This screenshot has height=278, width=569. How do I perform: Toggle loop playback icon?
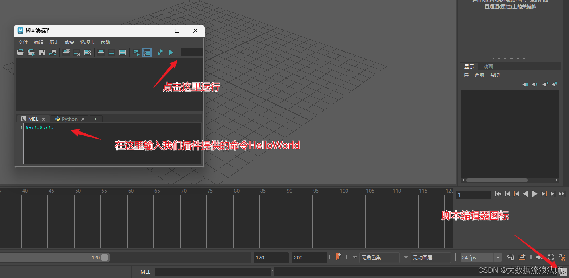[x=511, y=257]
